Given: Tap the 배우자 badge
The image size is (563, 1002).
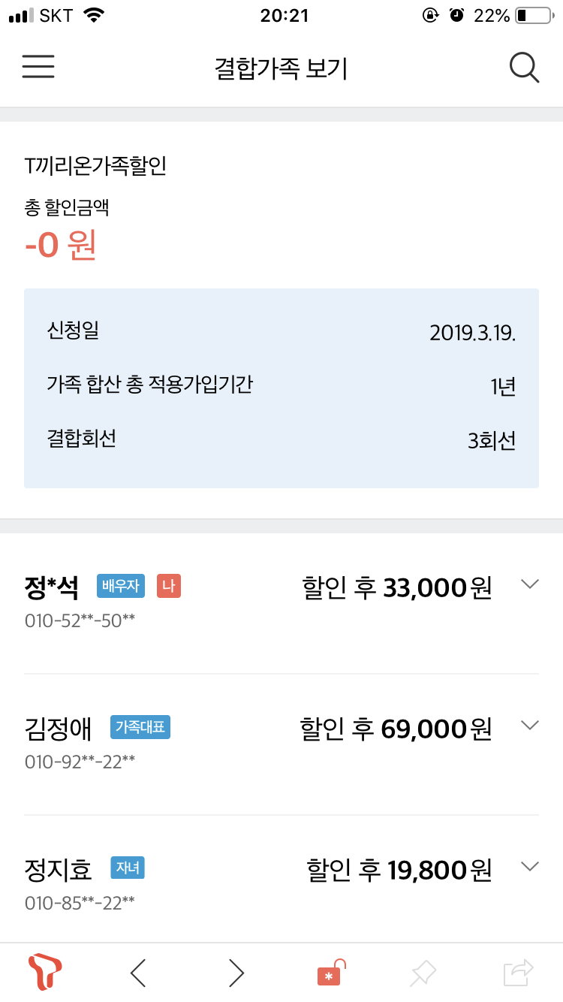Looking at the screenshot, I should pyautogui.click(x=120, y=586).
